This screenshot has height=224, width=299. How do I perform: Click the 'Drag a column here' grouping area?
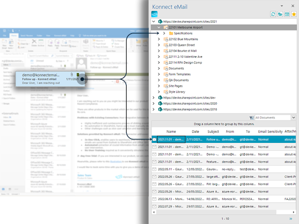224,124
